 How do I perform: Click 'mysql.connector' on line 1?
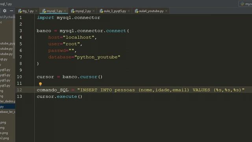click(78, 17)
